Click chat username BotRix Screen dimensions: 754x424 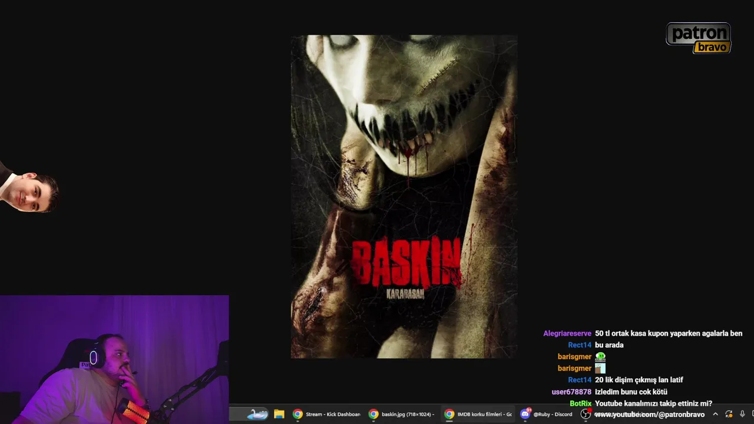click(x=580, y=403)
